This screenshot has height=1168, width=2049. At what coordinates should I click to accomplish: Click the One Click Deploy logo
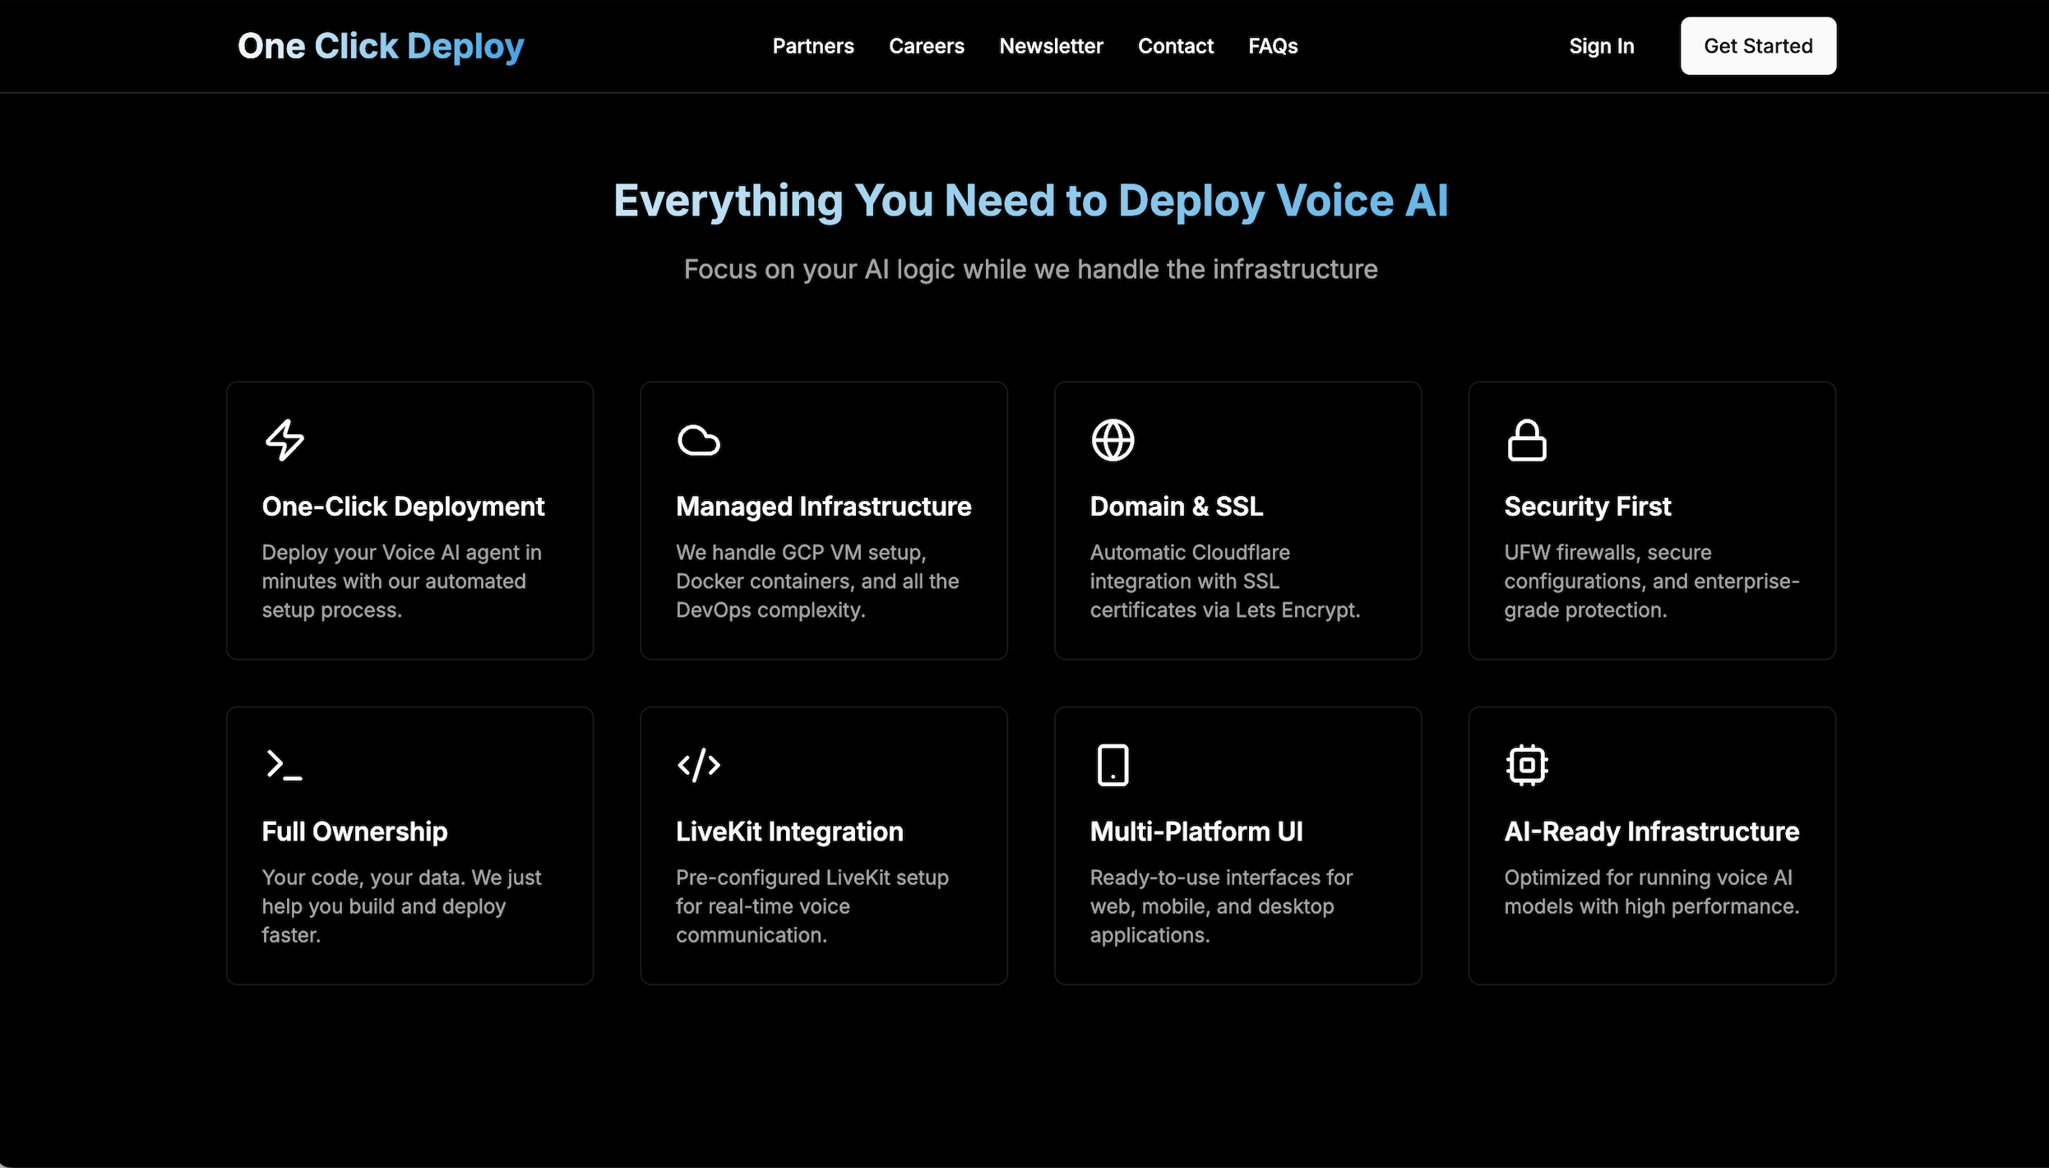point(381,46)
